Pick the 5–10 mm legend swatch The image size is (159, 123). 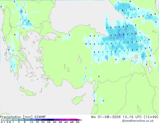(27, 120)
